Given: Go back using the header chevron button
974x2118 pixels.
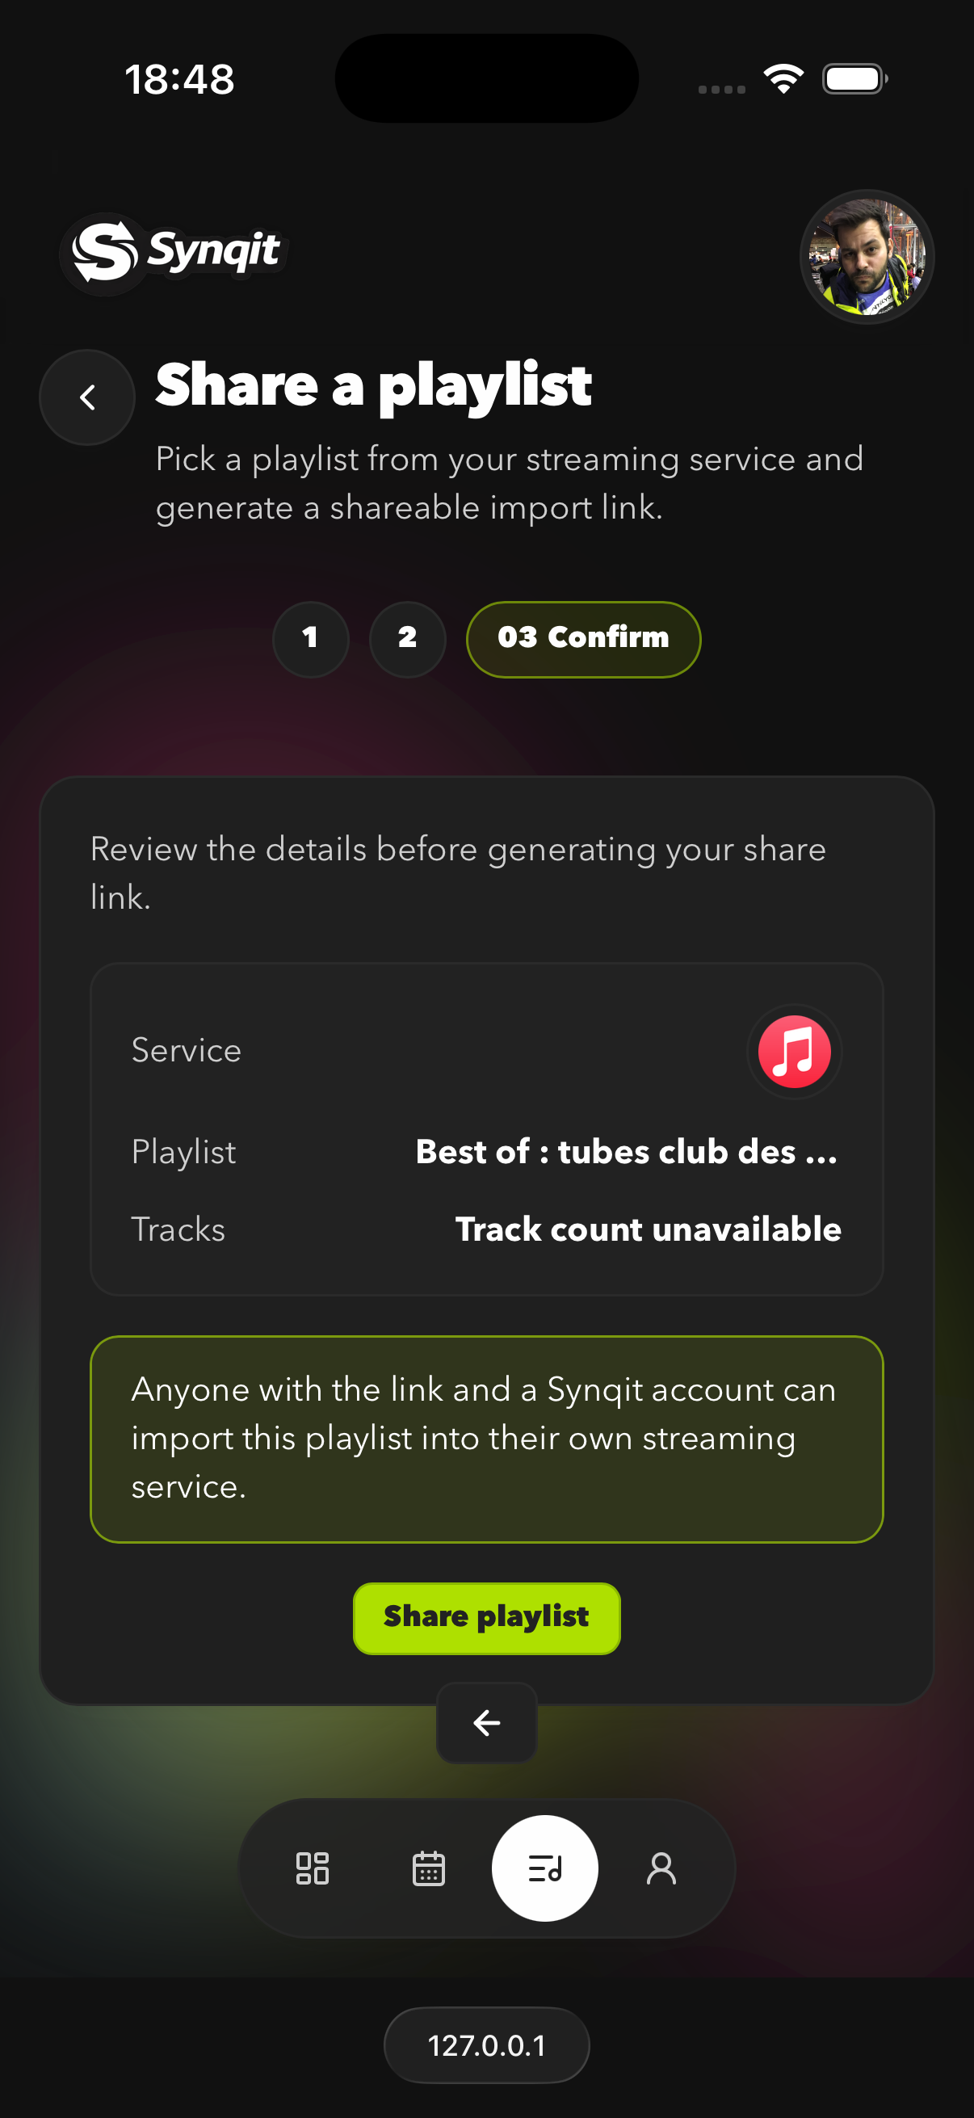Looking at the screenshot, I should [x=87, y=398].
